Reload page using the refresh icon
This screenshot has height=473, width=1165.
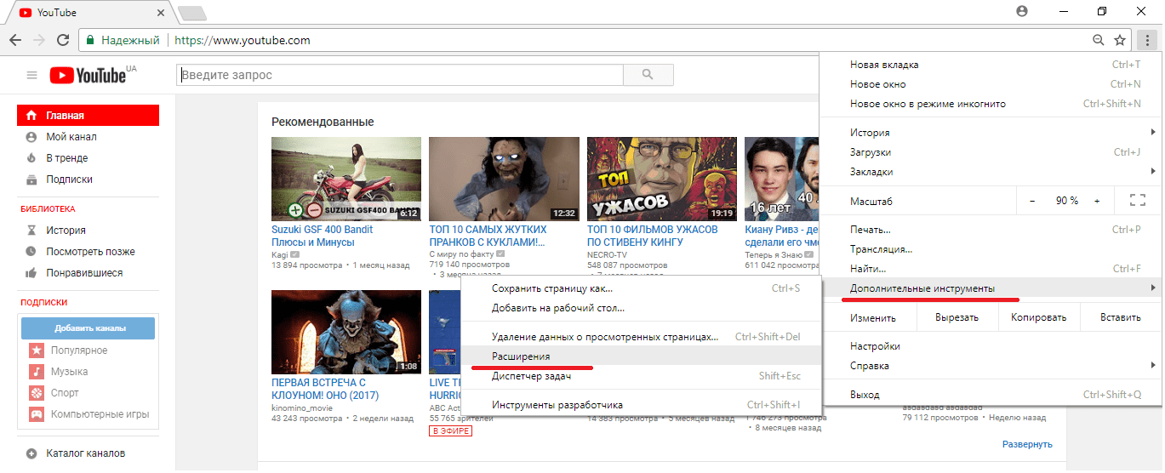click(x=62, y=40)
